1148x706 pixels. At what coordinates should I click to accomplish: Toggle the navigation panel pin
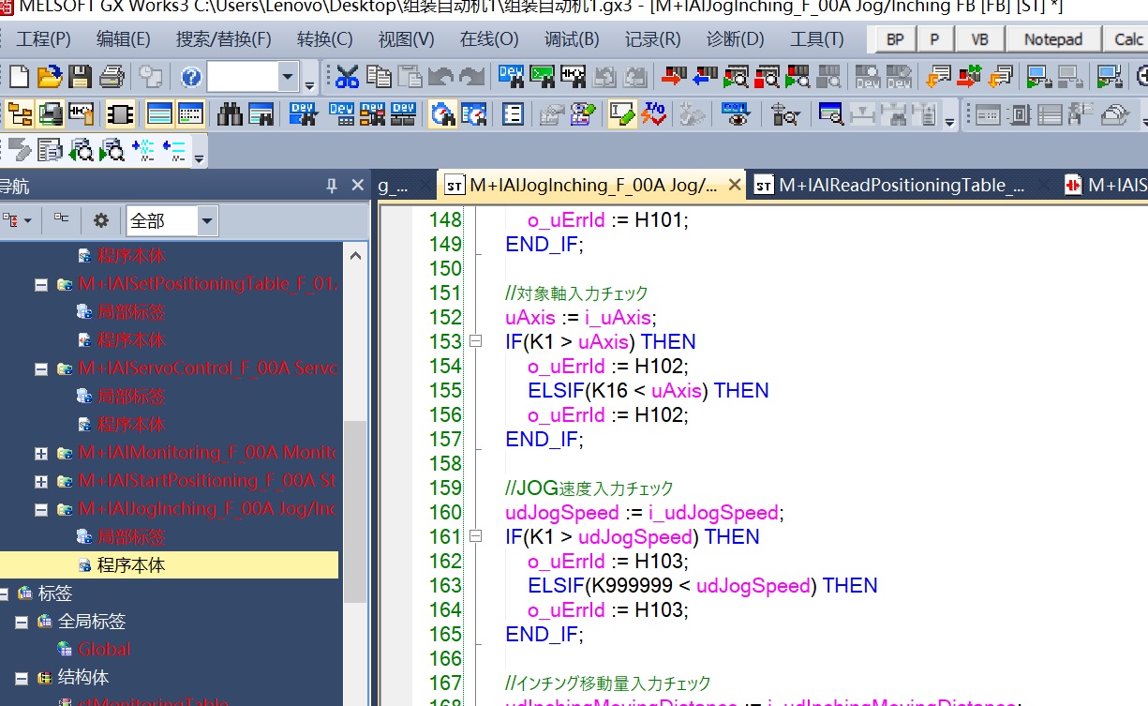pos(331,186)
